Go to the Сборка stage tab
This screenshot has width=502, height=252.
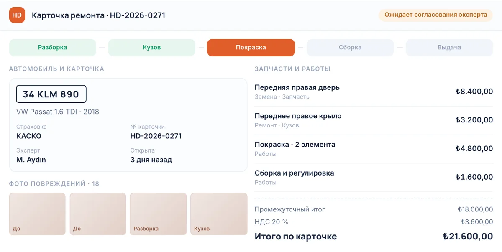click(350, 48)
